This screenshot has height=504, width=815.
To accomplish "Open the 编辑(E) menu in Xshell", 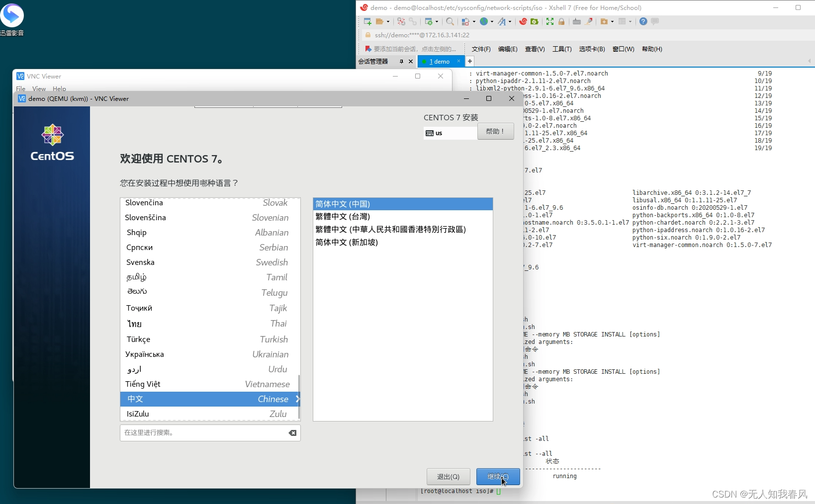I will tap(508, 49).
